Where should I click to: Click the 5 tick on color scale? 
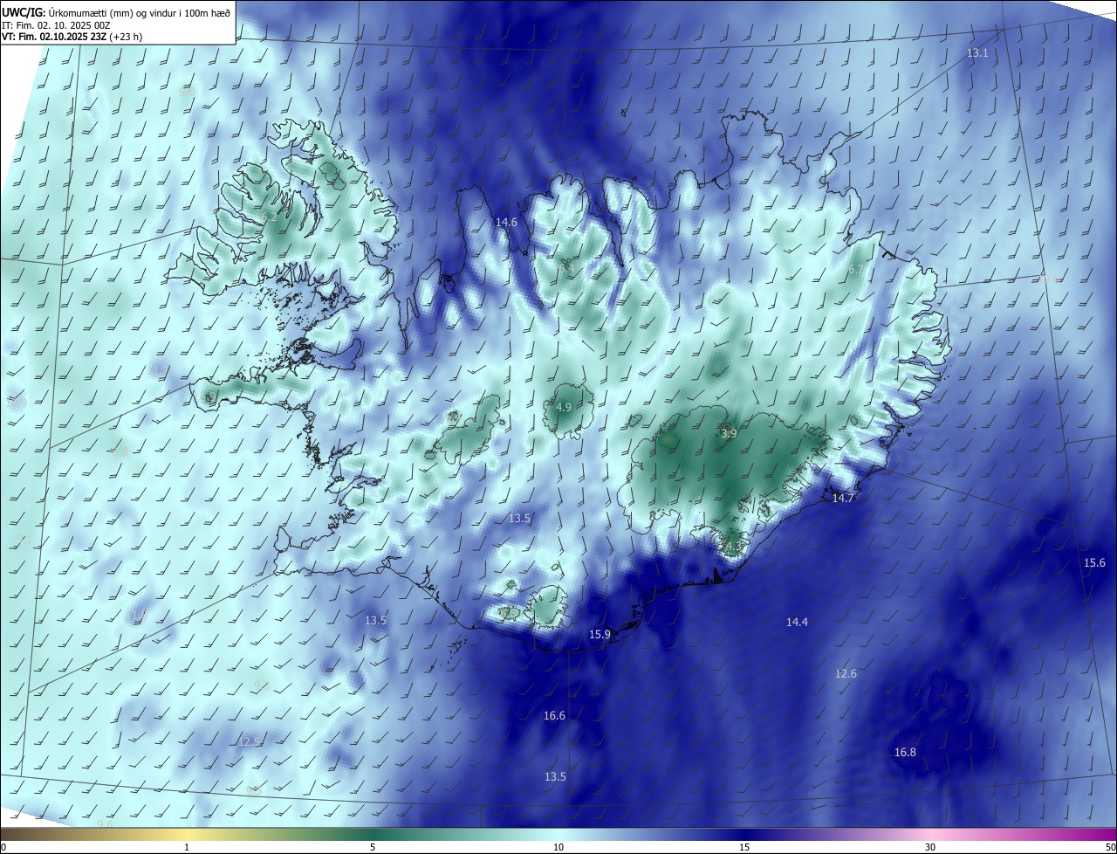click(373, 847)
